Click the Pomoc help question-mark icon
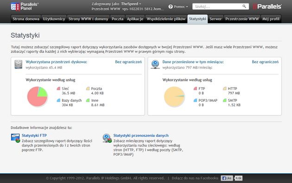 pos(171,6)
